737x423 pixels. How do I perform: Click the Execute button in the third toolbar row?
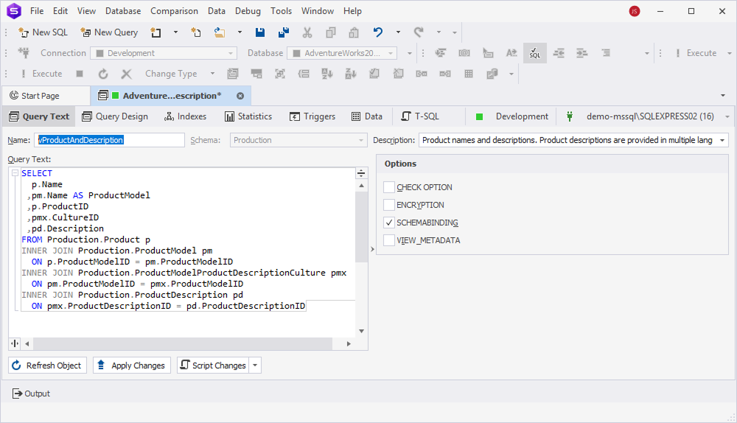[x=41, y=74]
